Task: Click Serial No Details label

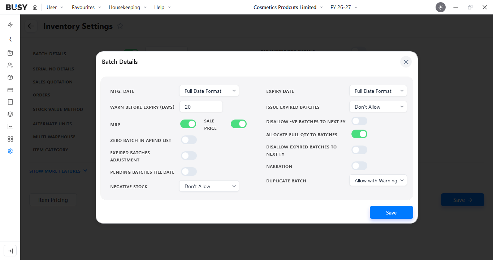Action: pyautogui.click(x=53, y=69)
